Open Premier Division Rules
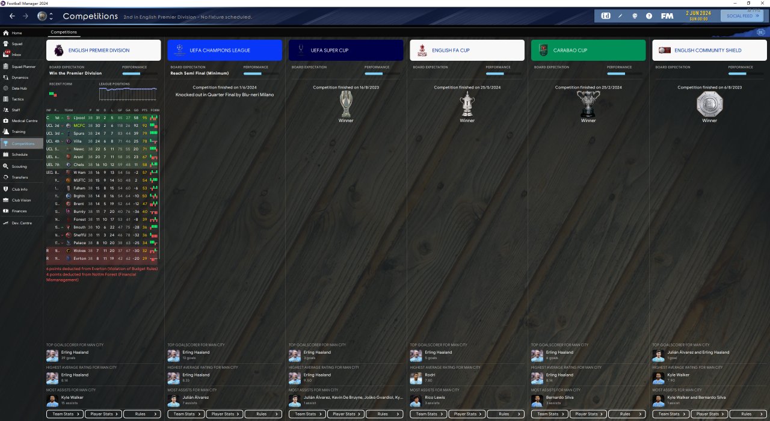The height and width of the screenshot is (421, 770). click(142, 414)
